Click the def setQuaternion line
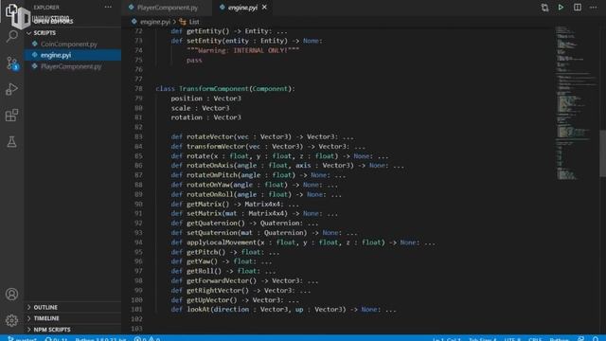This screenshot has width=606, height=341. pyautogui.click(x=264, y=233)
